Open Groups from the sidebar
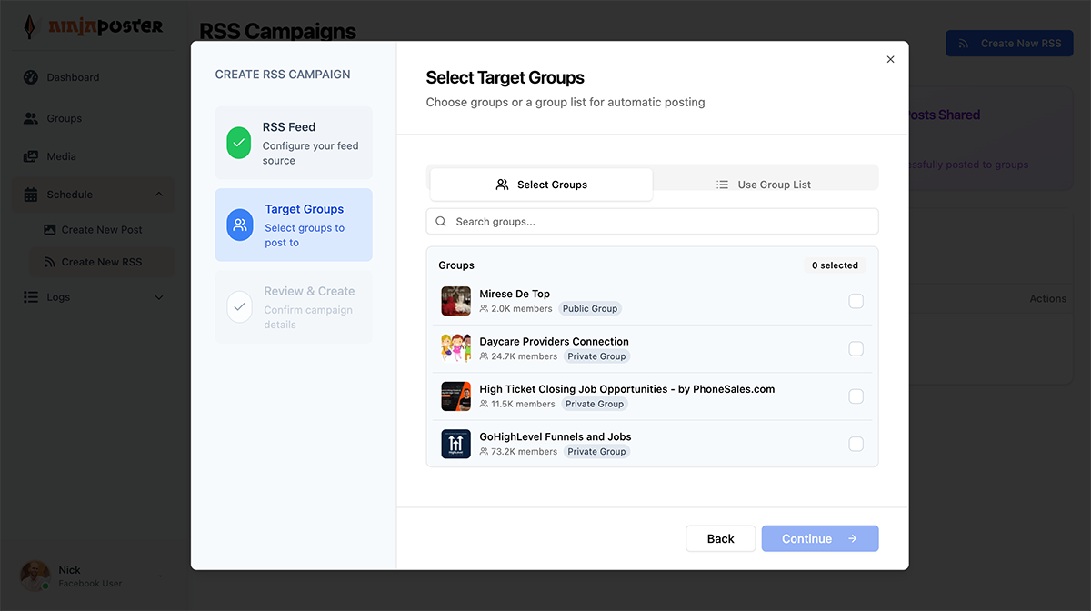1091x611 pixels. [95, 118]
